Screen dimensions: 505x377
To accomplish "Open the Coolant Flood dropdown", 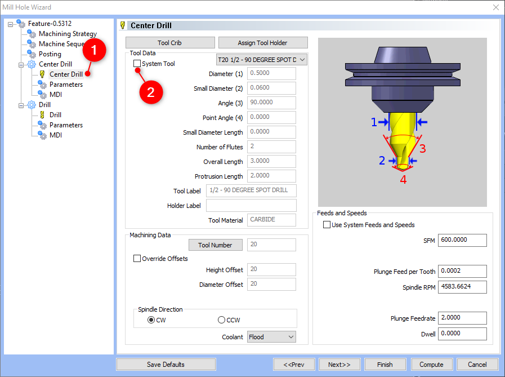I will (271, 336).
